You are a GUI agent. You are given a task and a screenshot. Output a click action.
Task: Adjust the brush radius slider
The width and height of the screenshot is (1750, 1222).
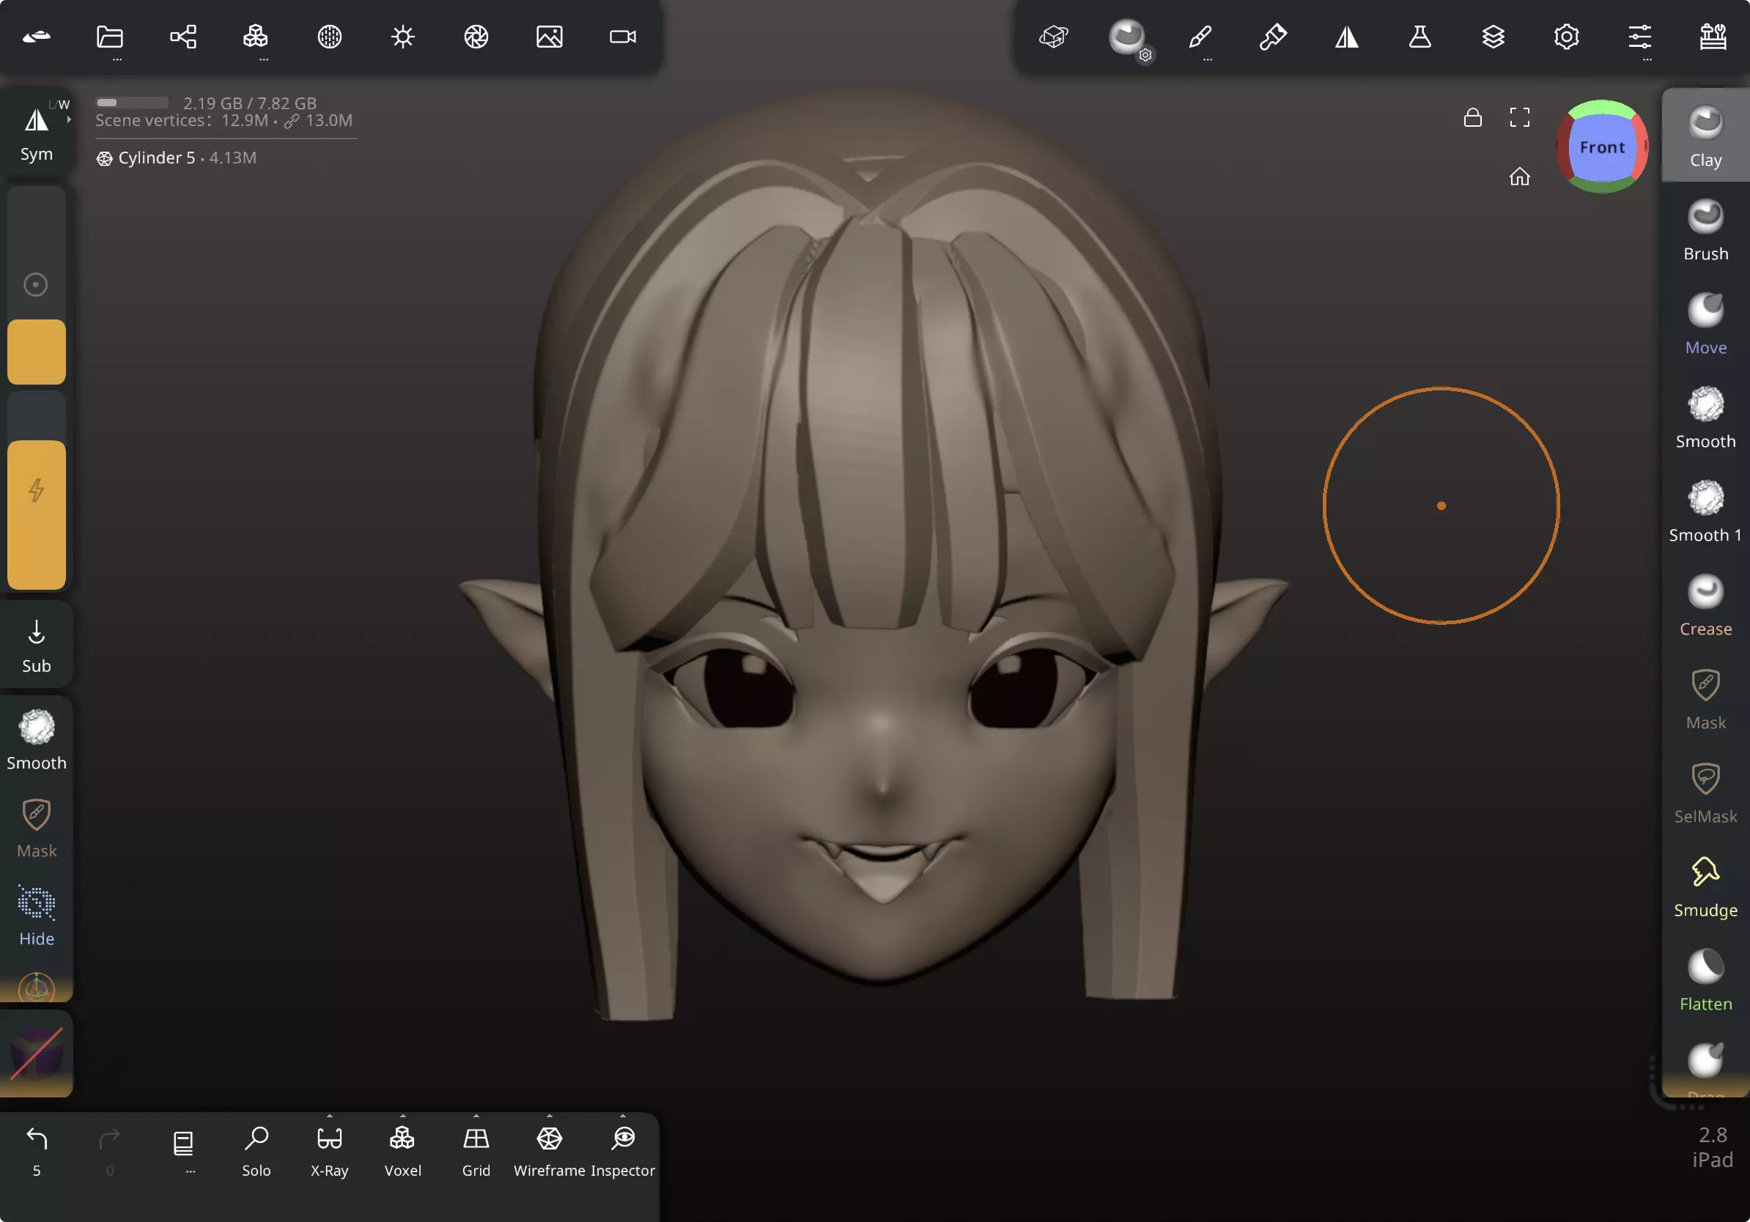pos(37,286)
